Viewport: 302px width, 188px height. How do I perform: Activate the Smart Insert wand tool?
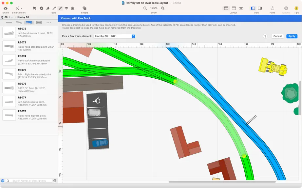(x=17, y=8)
